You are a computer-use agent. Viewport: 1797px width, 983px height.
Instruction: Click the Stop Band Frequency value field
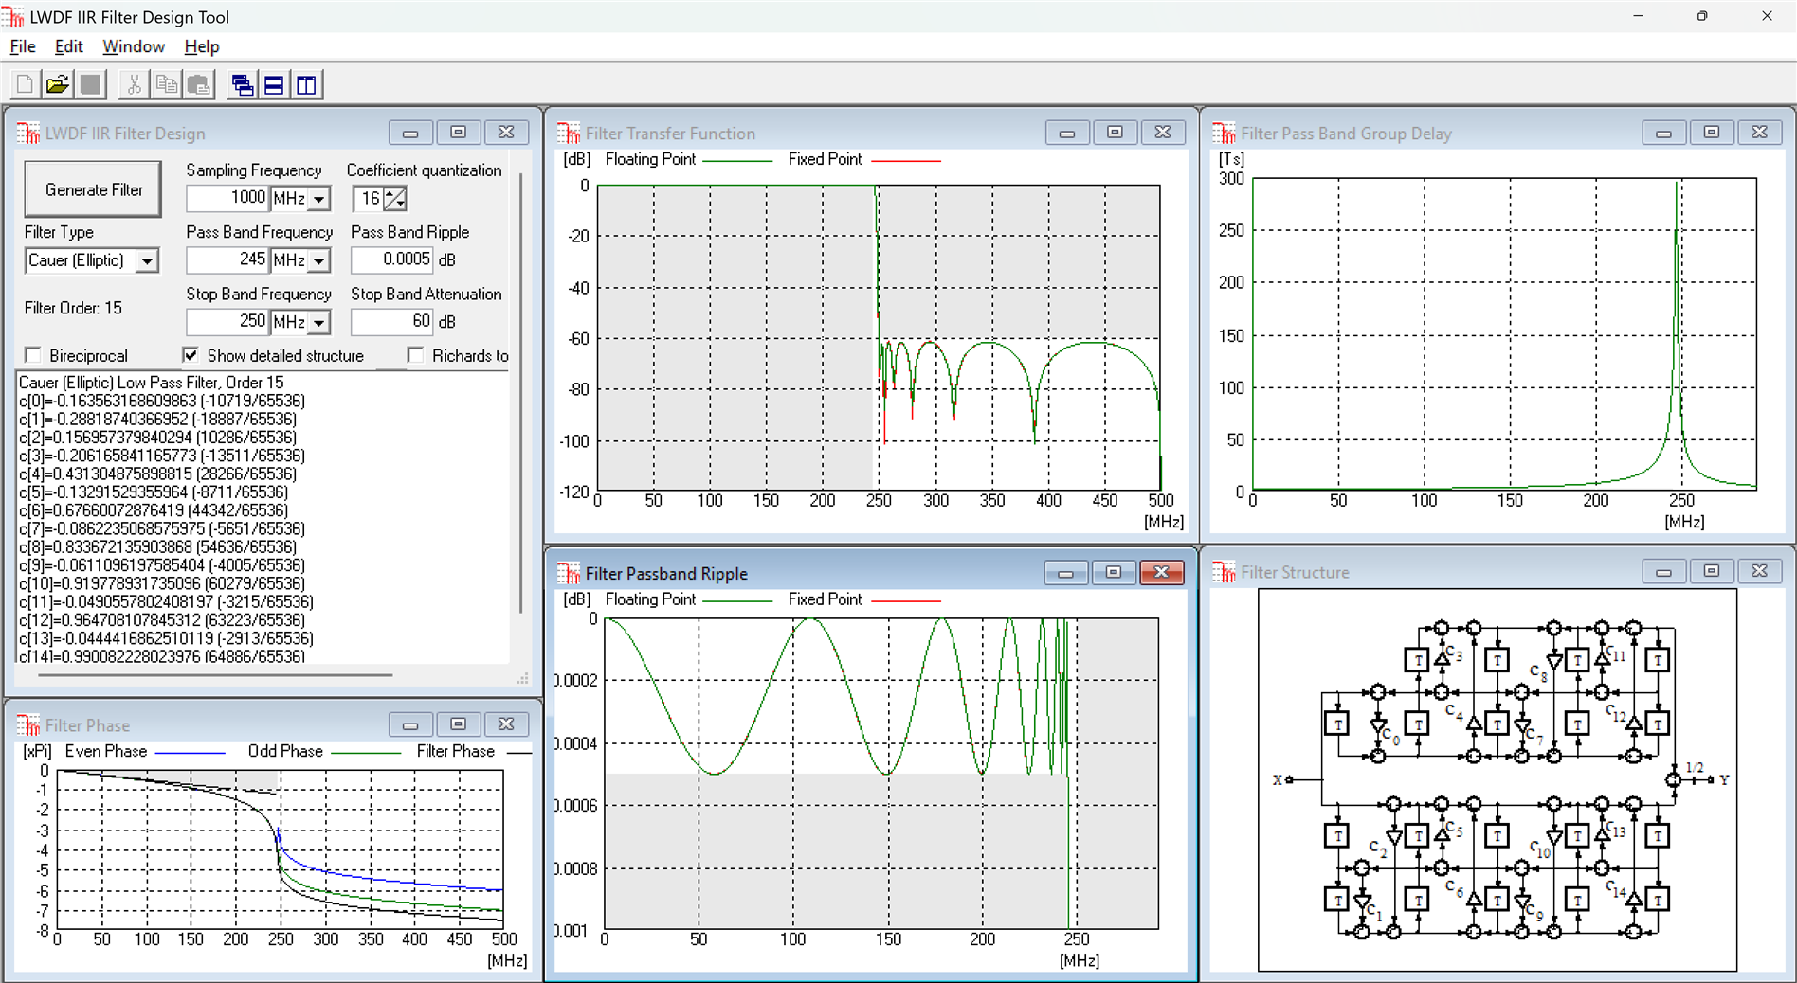point(228,322)
